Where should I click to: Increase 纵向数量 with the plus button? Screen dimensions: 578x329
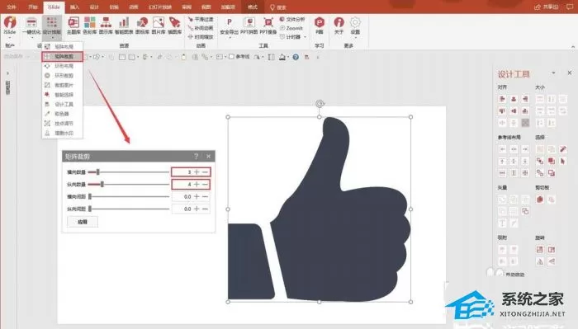point(197,184)
